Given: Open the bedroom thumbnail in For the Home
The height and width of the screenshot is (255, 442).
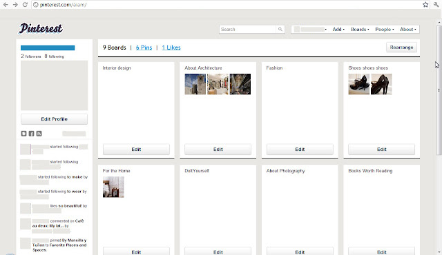Looking at the screenshot, I should pyautogui.click(x=113, y=187).
